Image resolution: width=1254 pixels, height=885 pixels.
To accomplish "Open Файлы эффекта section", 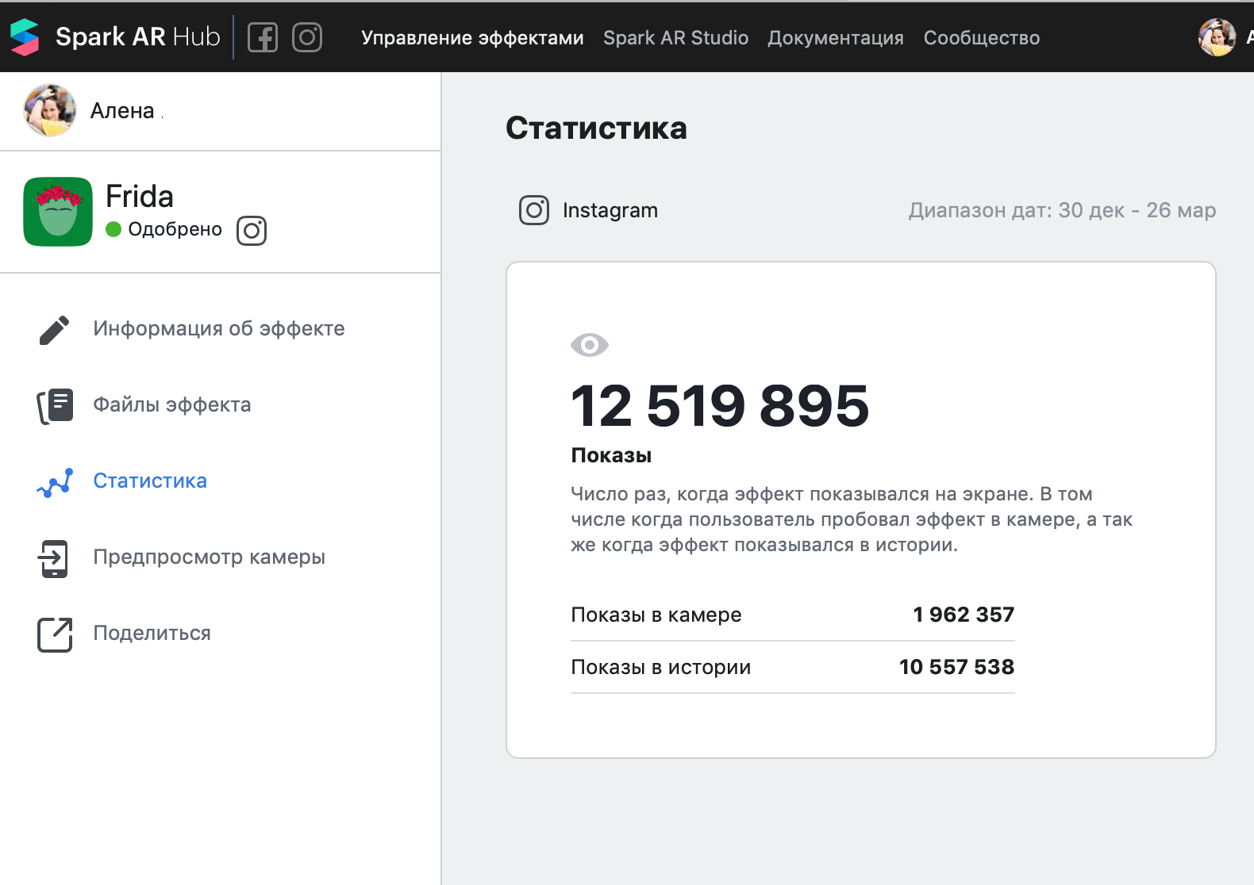I will click(x=172, y=404).
